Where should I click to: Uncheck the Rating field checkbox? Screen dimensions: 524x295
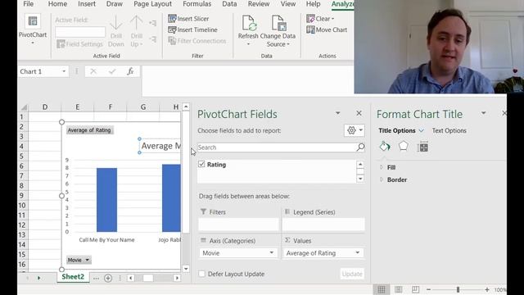coord(201,164)
